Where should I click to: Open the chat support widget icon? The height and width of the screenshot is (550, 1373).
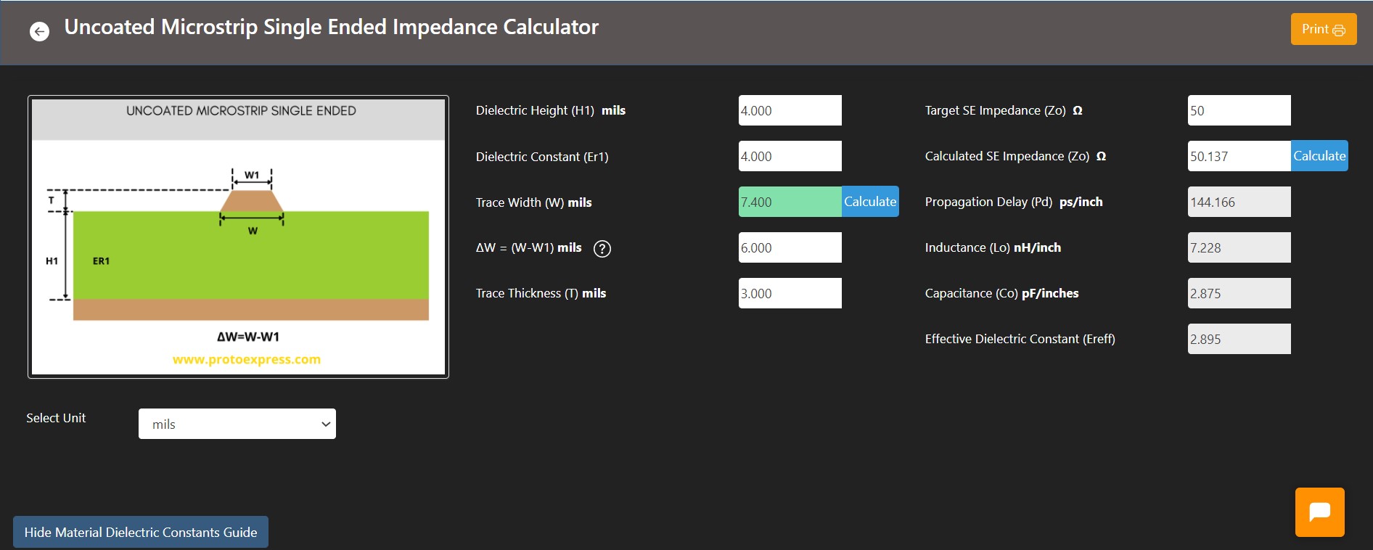(x=1320, y=512)
